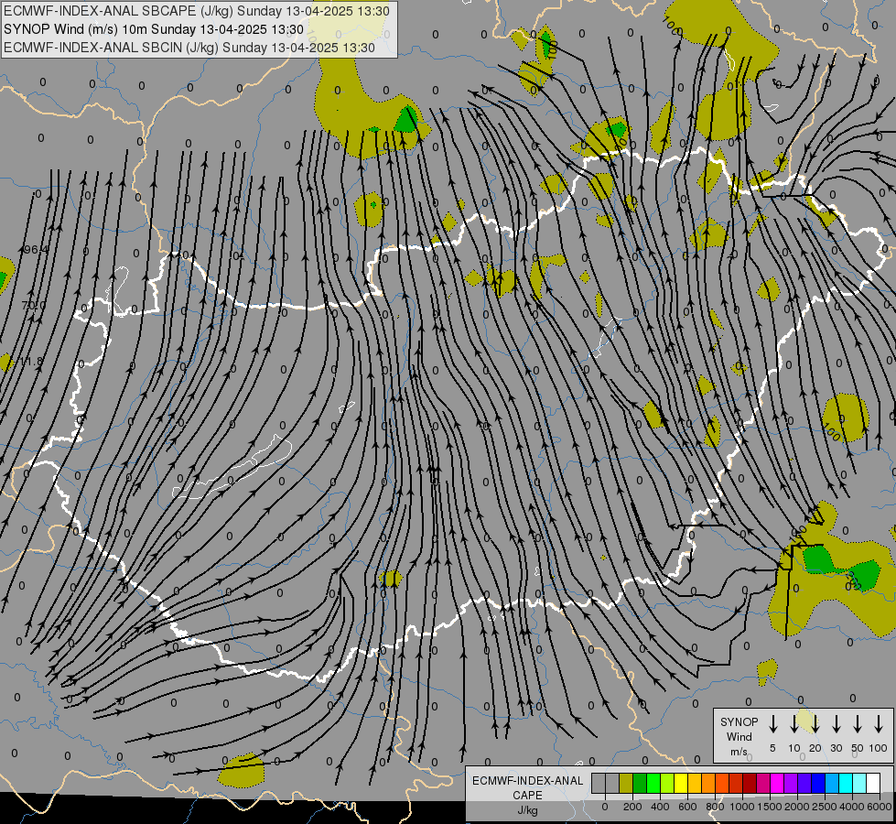
Task: Select the dark red CAPE swatch right of 1000
Action: pyautogui.click(x=750, y=783)
